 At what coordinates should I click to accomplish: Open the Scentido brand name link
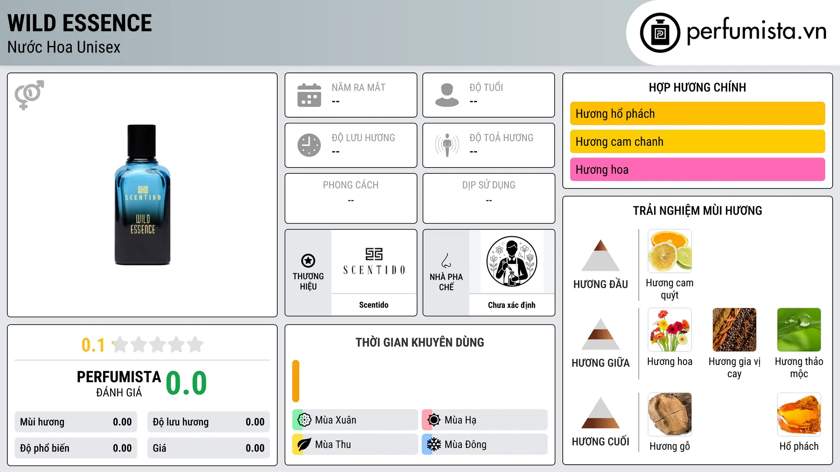click(374, 305)
